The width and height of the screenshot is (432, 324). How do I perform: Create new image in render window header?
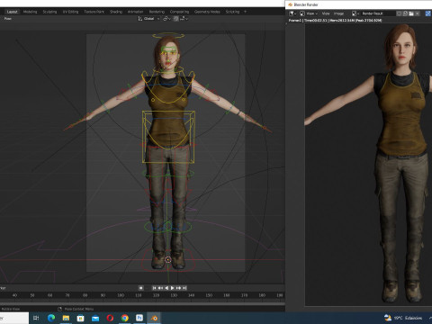click(405, 13)
